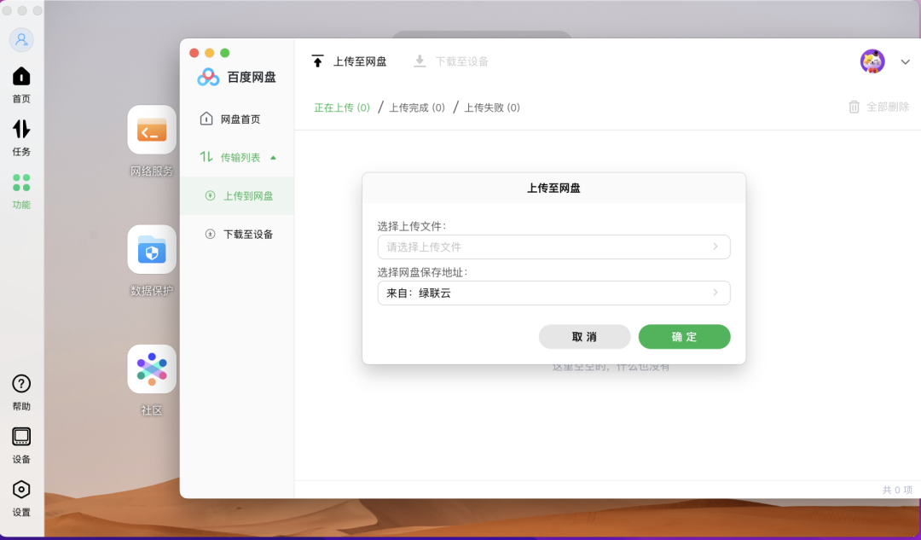Expand the account dropdown chevron
This screenshot has width=921, height=540.
click(x=905, y=61)
